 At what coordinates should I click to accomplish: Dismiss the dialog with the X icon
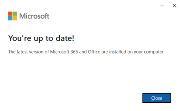[x=174, y=6]
